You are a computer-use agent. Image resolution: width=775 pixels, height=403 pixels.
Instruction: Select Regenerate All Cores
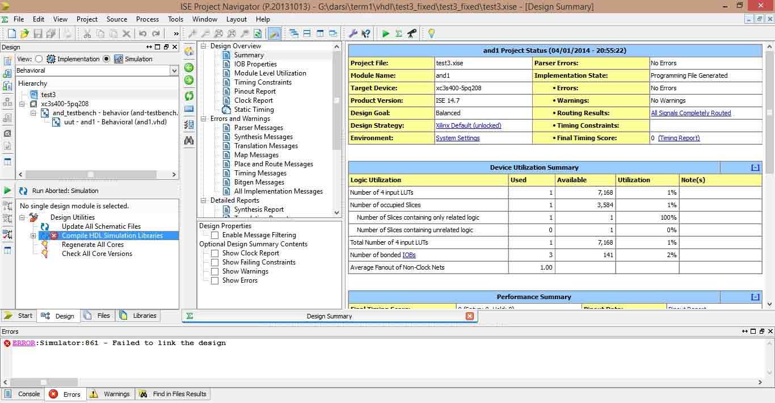click(92, 245)
